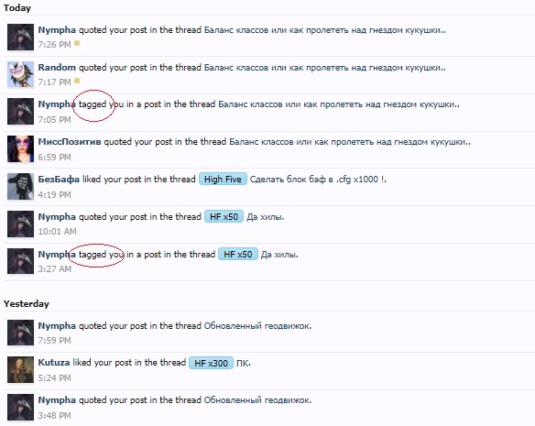This screenshot has height=426, width=535.
Task: Open Random's username link
Action: [x=57, y=67]
